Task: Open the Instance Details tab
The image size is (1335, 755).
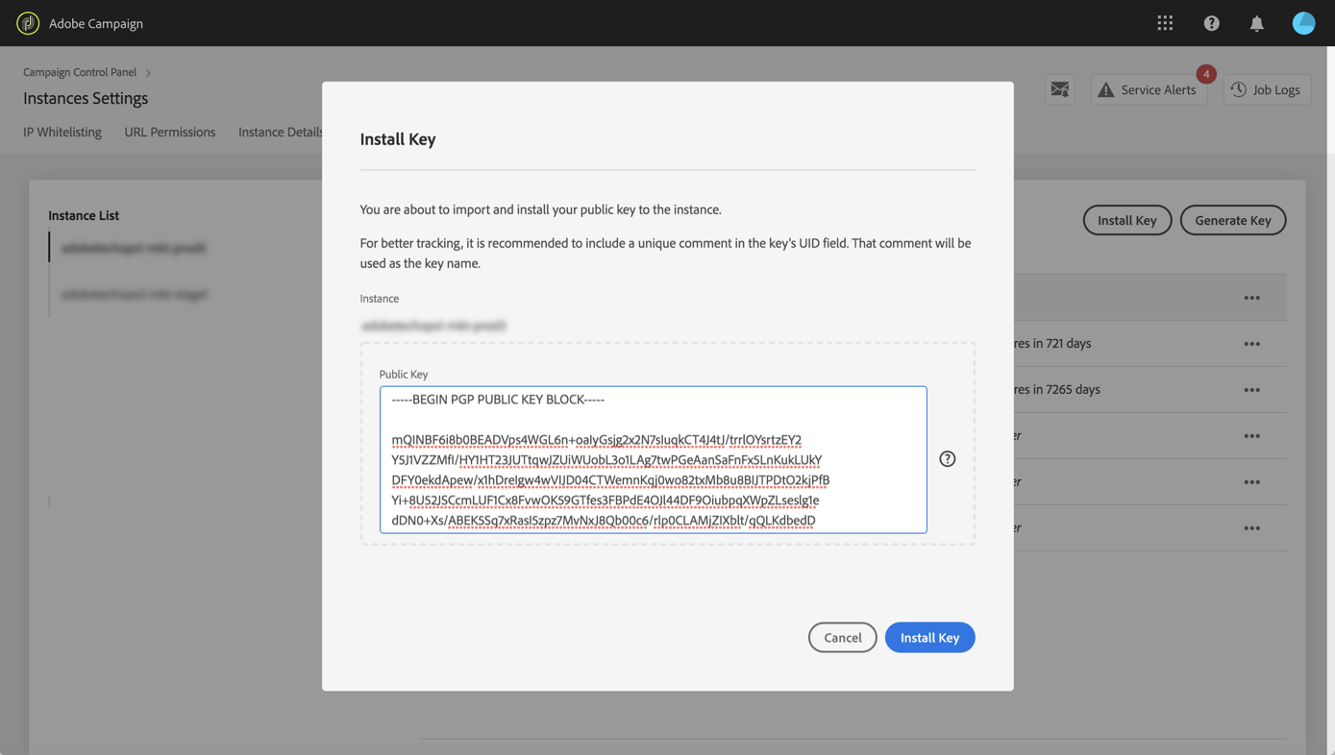Action: [281, 132]
